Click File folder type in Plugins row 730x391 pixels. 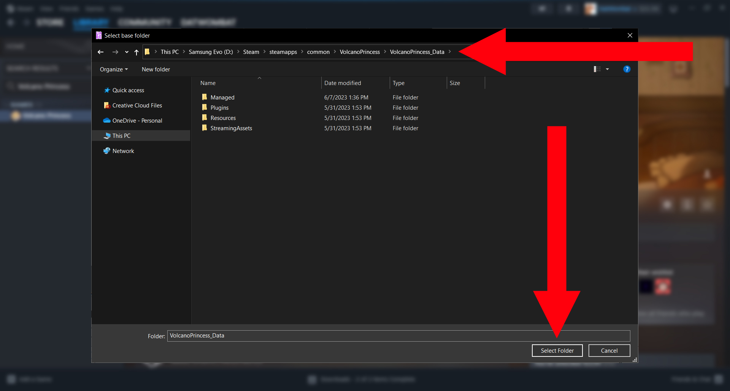point(405,108)
